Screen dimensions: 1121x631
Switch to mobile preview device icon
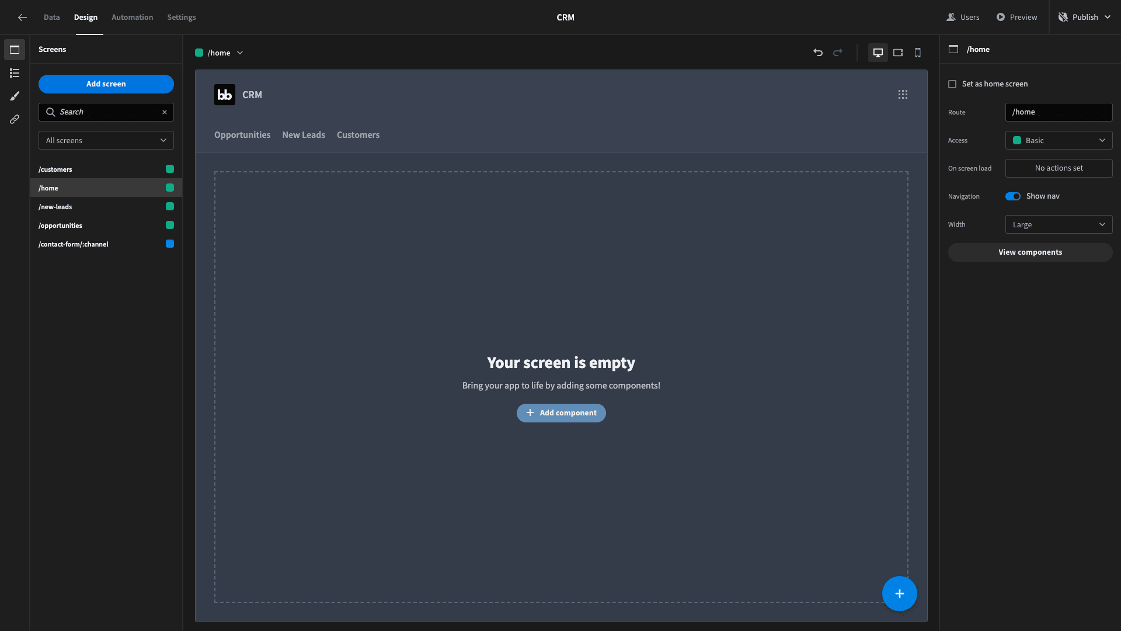(x=918, y=53)
